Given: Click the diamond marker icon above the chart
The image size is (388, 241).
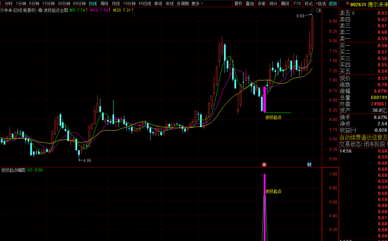Looking at the screenshot, I should tap(312, 10).
